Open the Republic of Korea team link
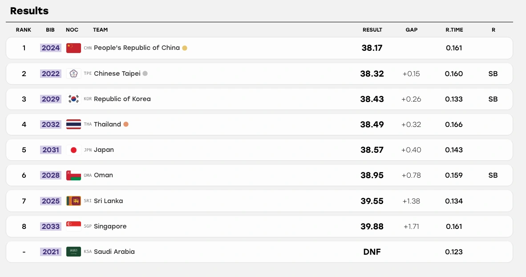526x277 pixels. pyautogui.click(x=122, y=99)
